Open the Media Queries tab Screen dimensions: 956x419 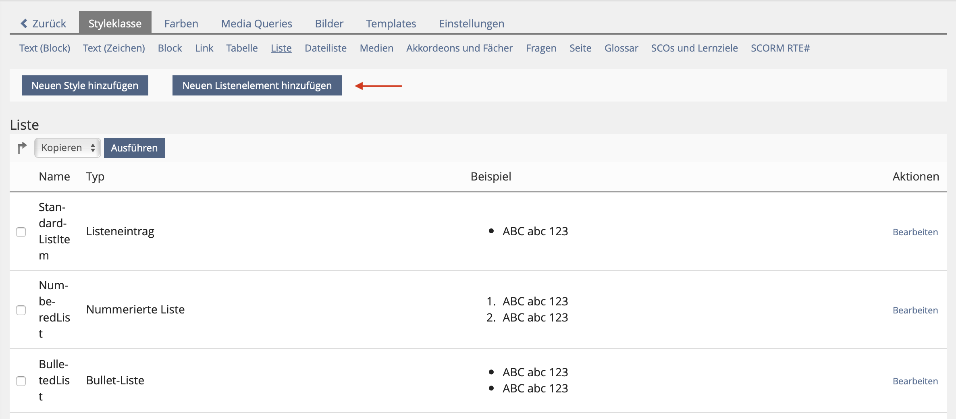coord(257,23)
